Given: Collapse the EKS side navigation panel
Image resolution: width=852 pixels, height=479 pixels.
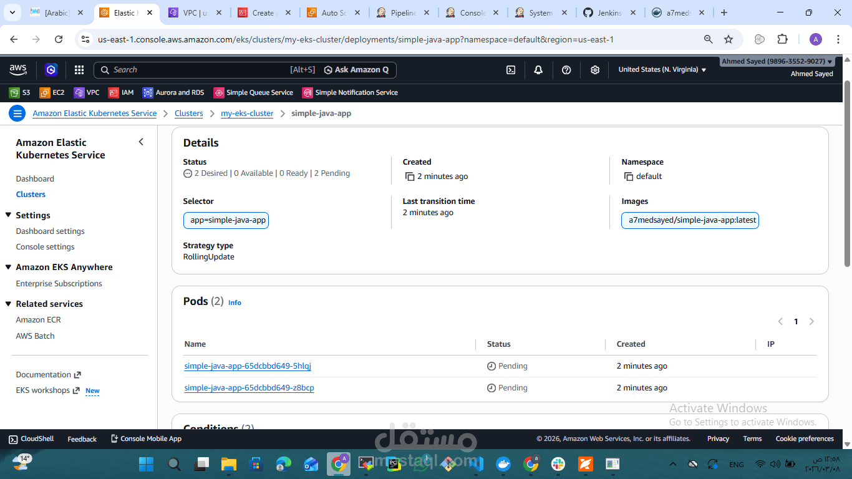Looking at the screenshot, I should 141,142.
